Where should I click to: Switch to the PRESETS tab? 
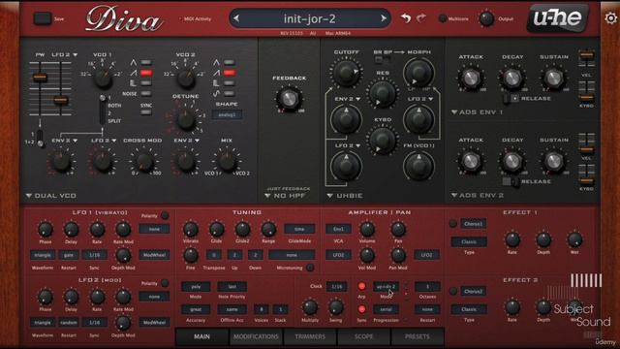pyautogui.click(x=418, y=336)
